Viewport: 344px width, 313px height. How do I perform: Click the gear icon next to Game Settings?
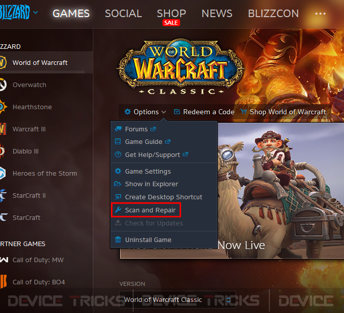(x=118, y=171)
